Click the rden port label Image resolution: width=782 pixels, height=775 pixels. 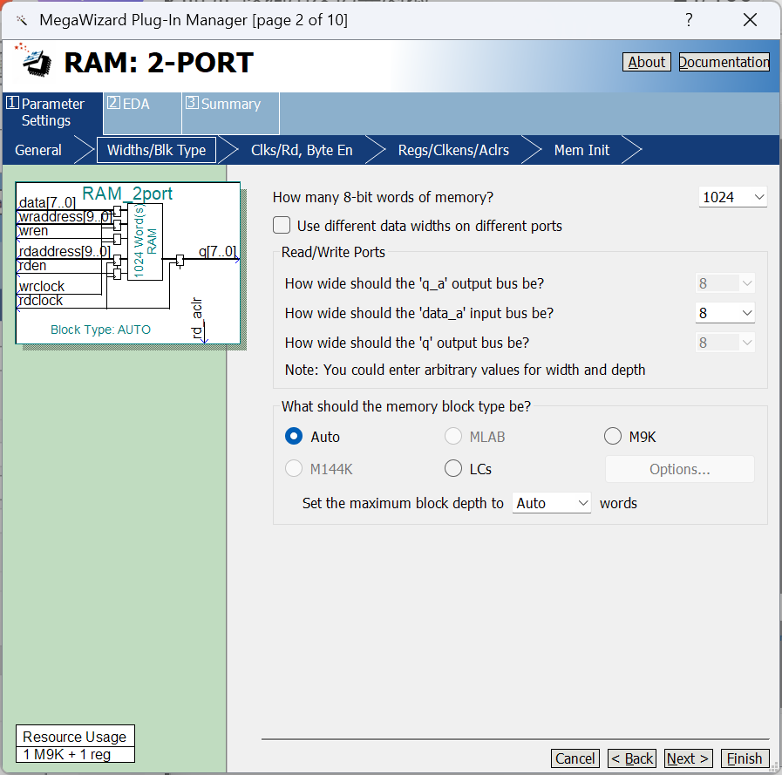(32, 265)
